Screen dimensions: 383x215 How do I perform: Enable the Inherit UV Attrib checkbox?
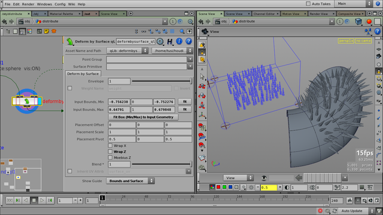tap(70, 171)
